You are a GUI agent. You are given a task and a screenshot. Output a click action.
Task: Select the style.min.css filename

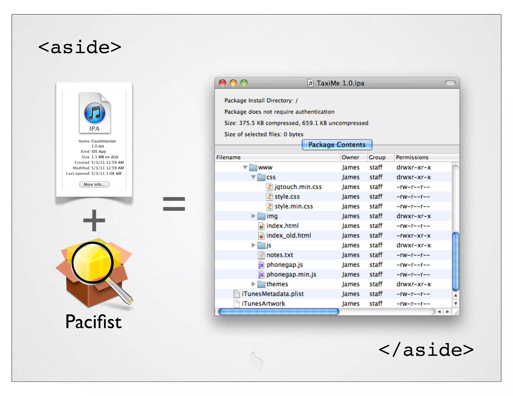294,206
